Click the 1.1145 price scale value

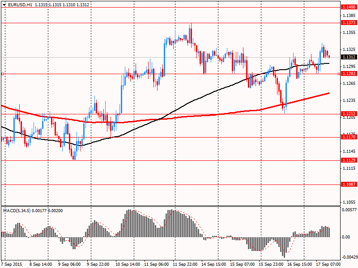coord(349,151)
